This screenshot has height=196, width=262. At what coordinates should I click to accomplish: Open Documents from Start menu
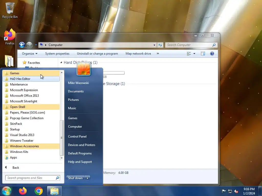point(76,91)
